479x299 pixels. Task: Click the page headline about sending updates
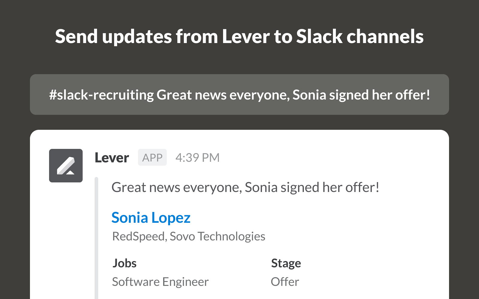click(x=239, y=36)
